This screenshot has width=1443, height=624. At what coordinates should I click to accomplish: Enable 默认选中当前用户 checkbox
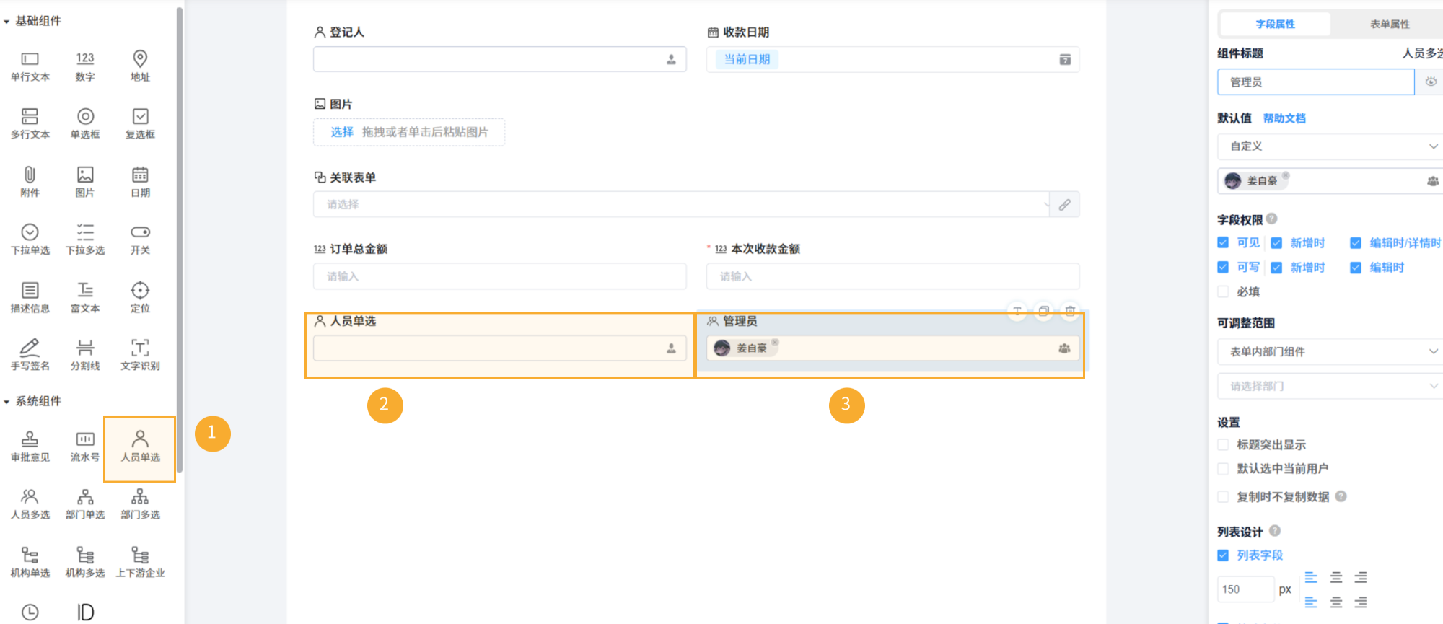tap(1223, 468)
